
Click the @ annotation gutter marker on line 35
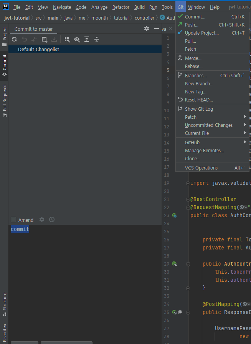click(180, 312)
